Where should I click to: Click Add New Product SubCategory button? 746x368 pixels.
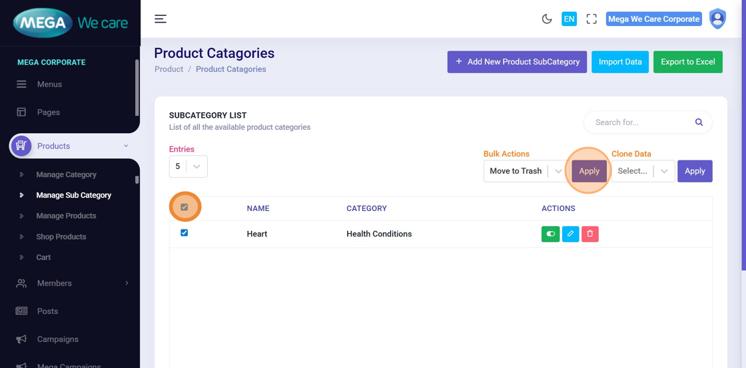[517, 62]
